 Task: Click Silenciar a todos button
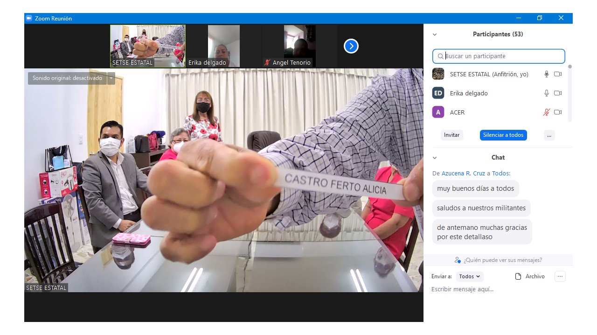coord(503,135)
